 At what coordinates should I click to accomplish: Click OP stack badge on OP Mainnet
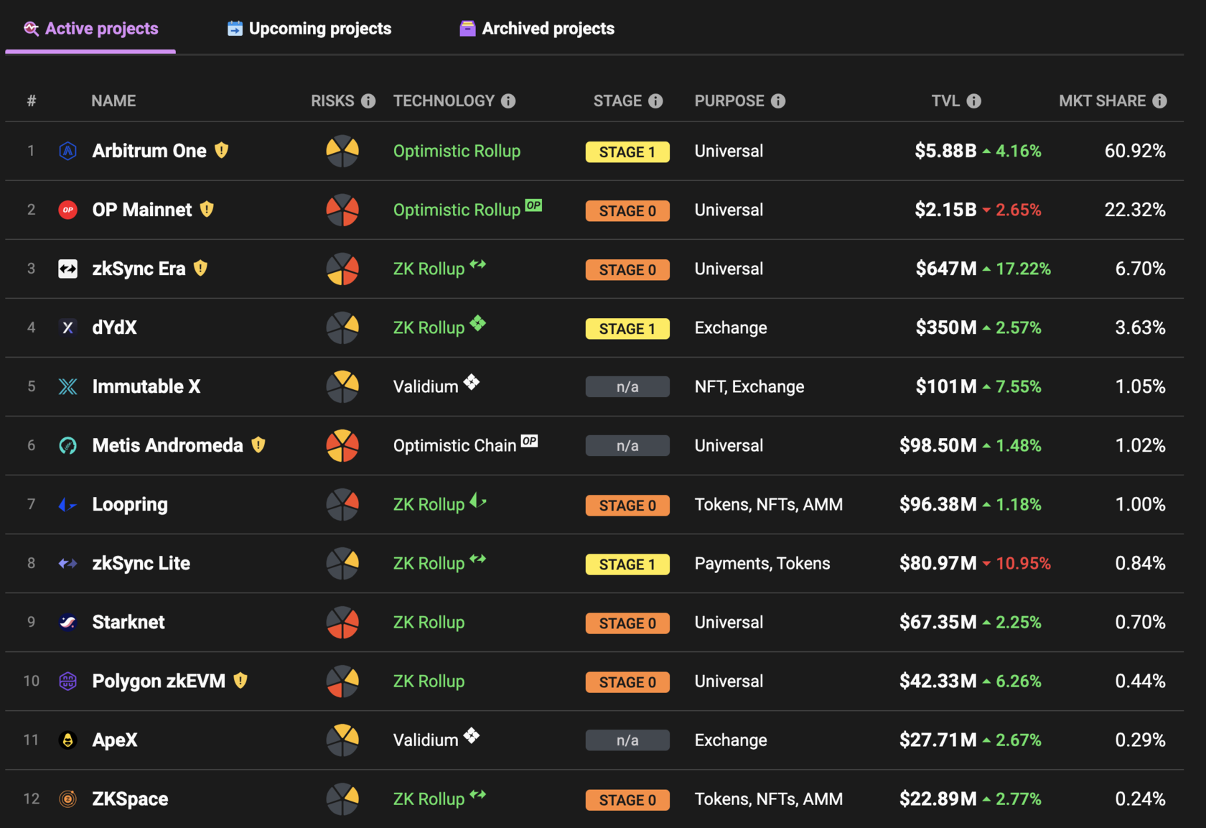(533, 205)
